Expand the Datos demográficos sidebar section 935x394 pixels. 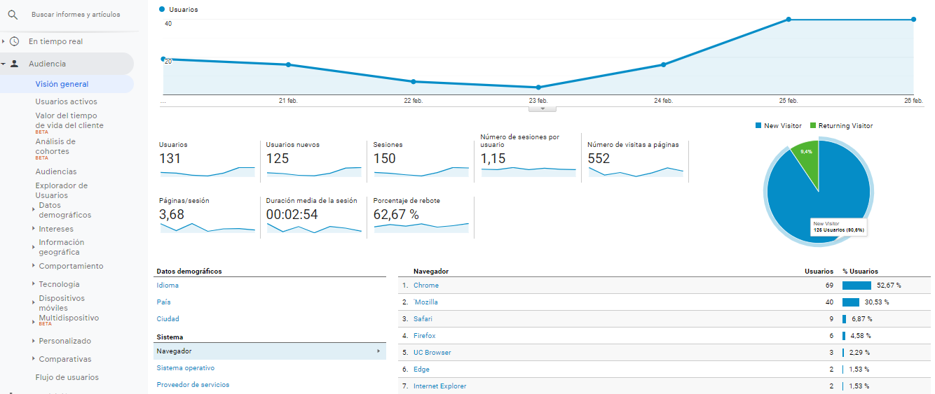tap(33, 209)
